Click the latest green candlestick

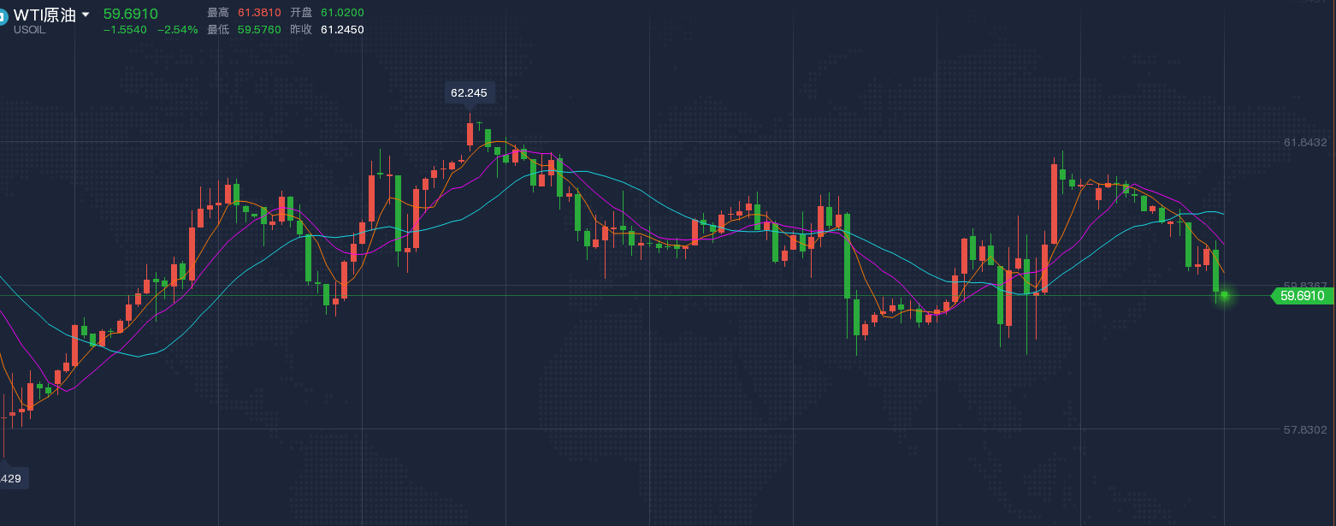(x=1215, y=270)
